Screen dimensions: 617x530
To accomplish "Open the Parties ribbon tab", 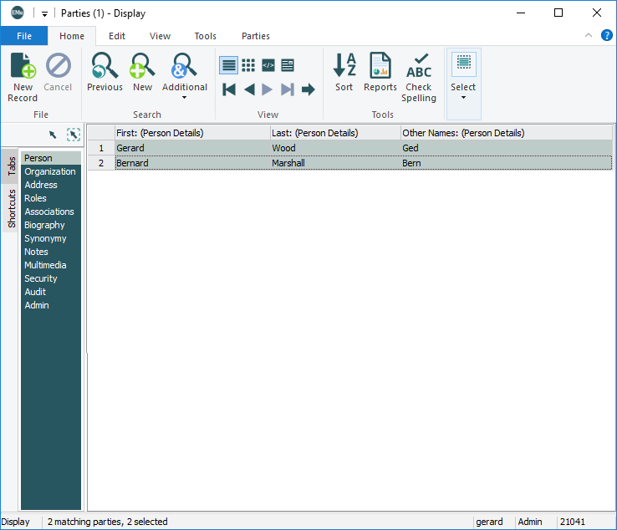I will 256,36.
